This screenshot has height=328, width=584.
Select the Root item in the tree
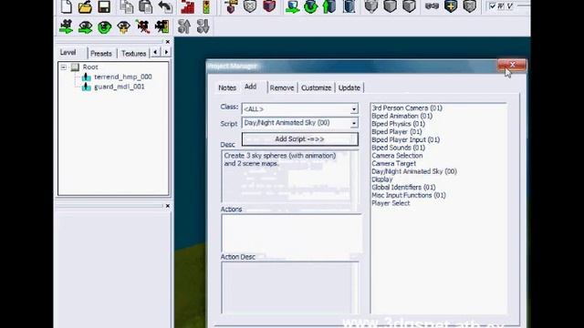pyautogui.click(x=90, y=67)
